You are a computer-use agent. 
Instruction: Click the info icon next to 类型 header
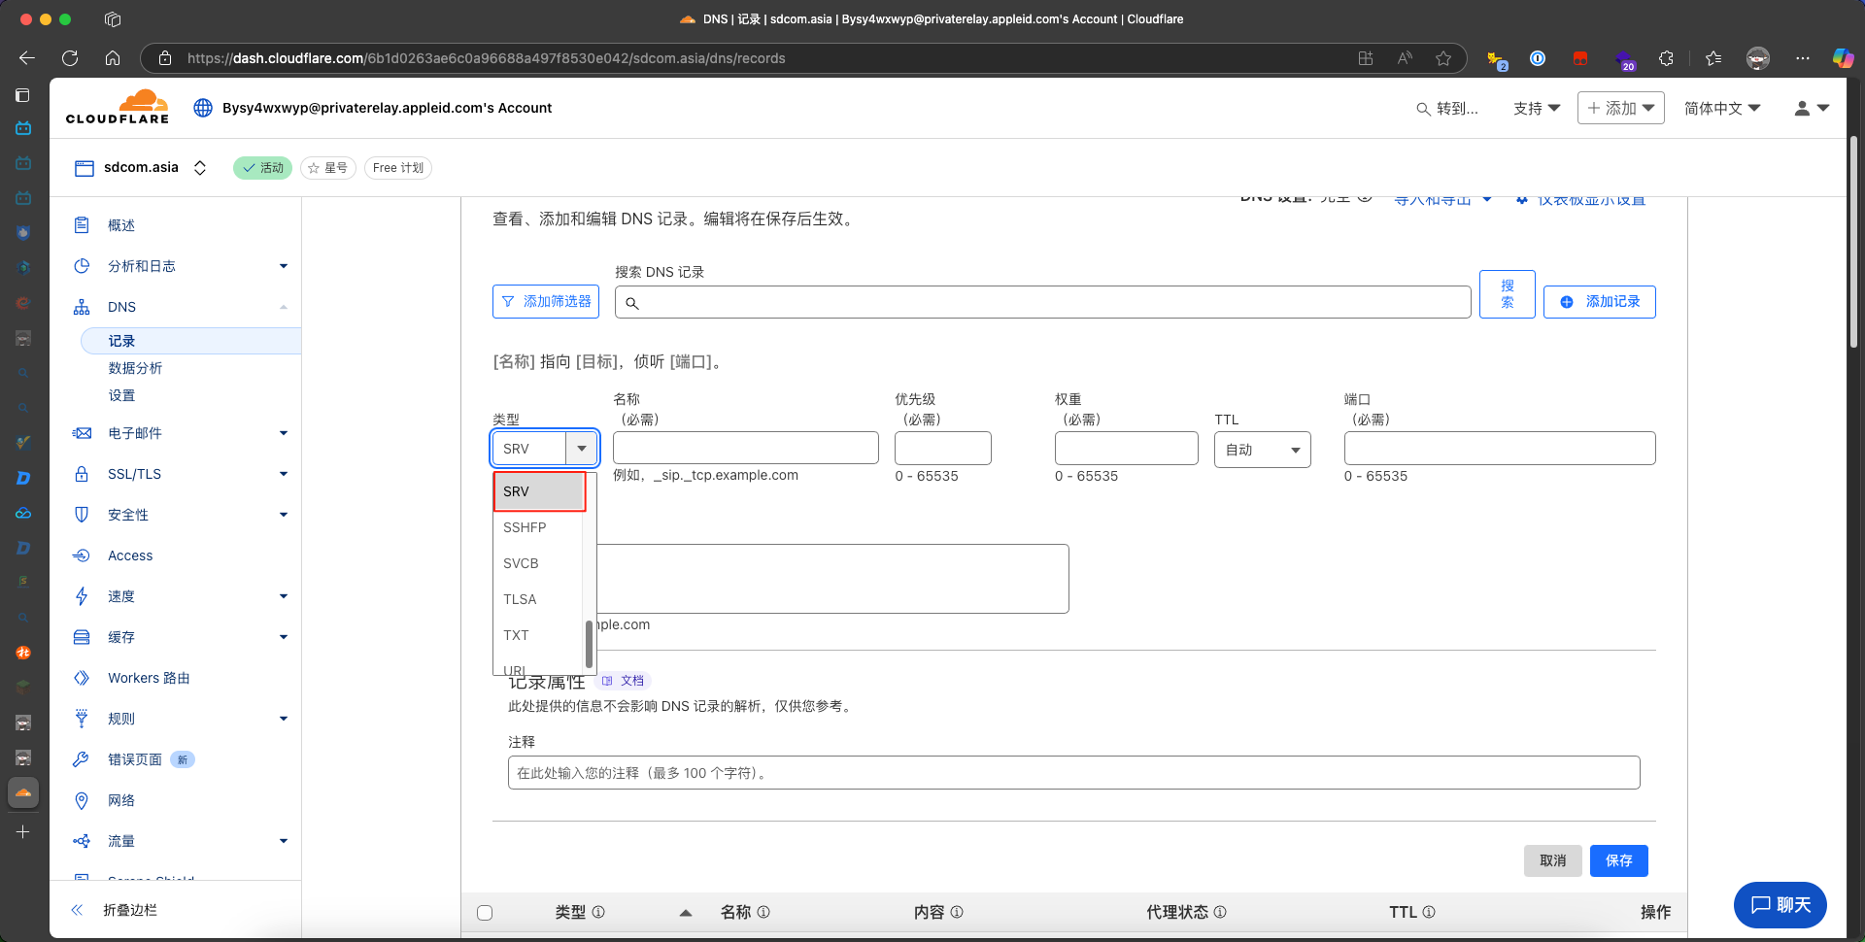(598, 912)
